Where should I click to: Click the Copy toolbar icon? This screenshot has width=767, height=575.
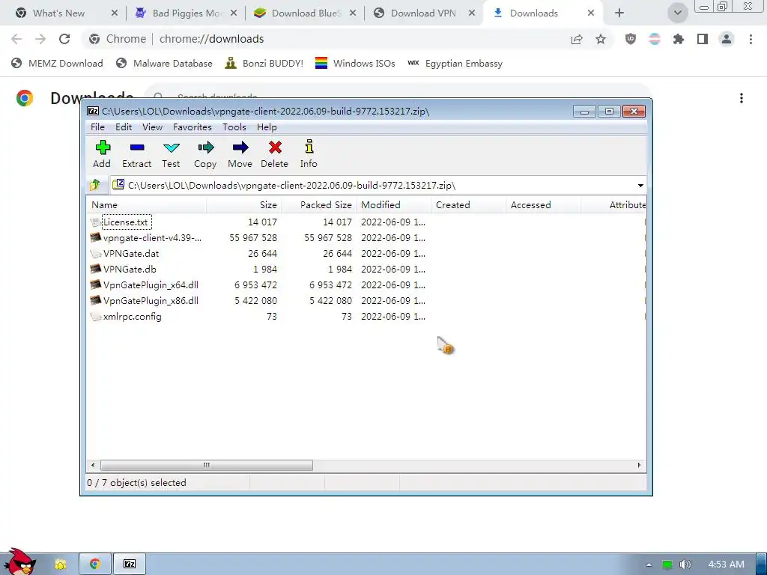click(205, 154)
